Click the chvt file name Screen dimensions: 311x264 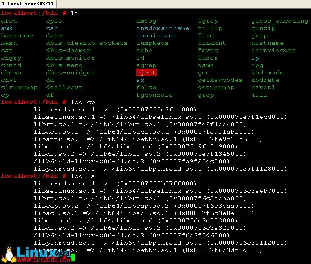click(9, 80)
